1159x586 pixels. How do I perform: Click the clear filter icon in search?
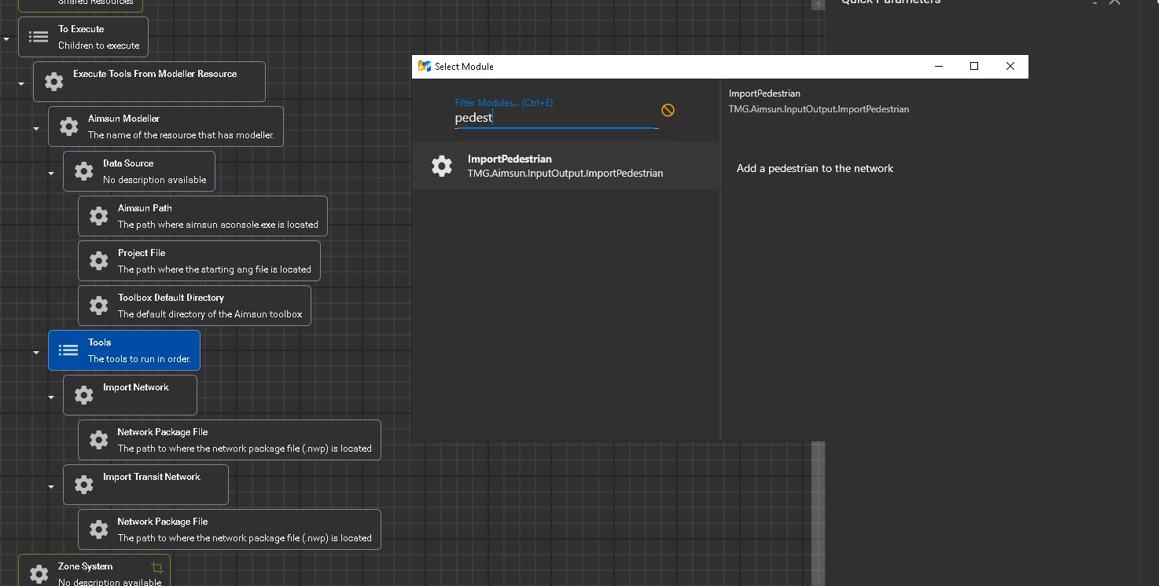pos(668,110)
